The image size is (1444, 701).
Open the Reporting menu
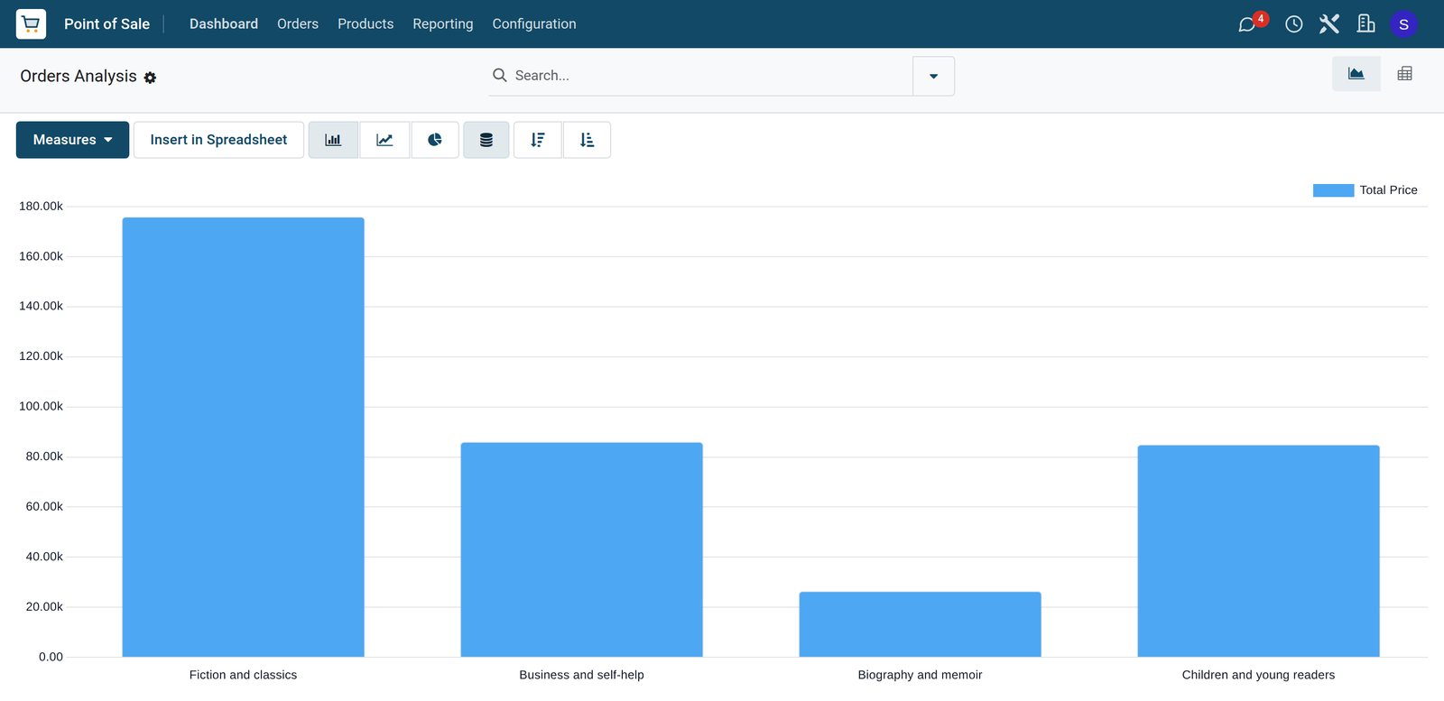(x=443, y=23)
